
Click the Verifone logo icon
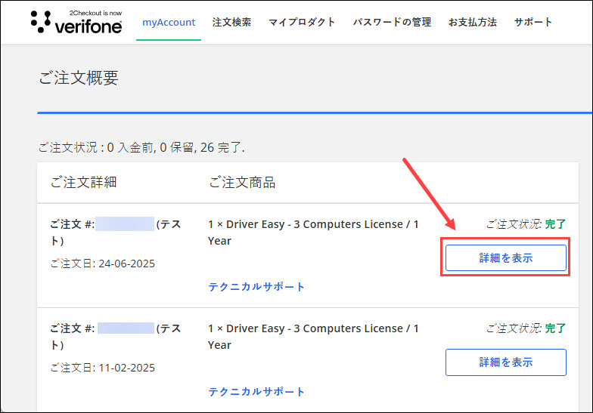click(x=76, y=22)
